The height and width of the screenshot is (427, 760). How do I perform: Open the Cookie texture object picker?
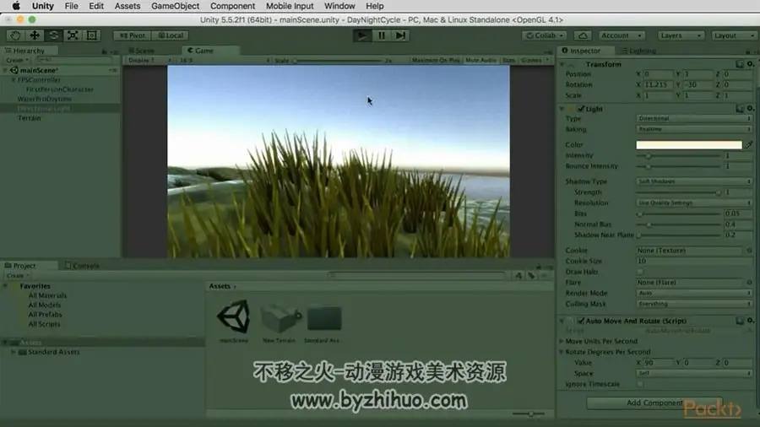pos(749,251)
